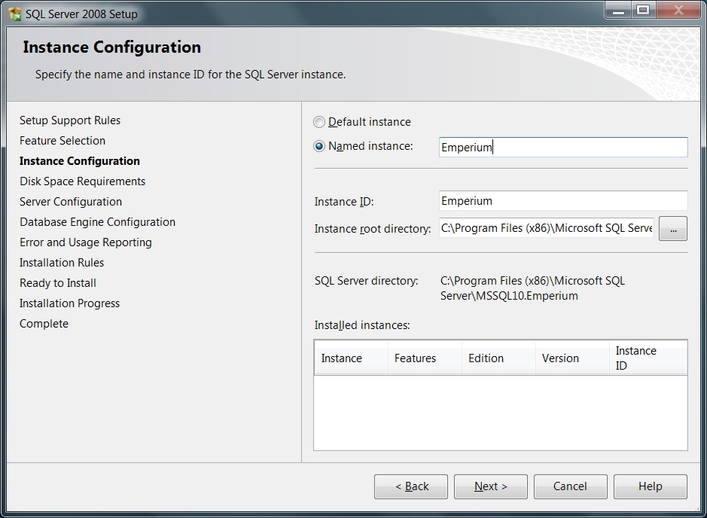Sort installed instances by Instance column
707x518 pixels.
350,358
